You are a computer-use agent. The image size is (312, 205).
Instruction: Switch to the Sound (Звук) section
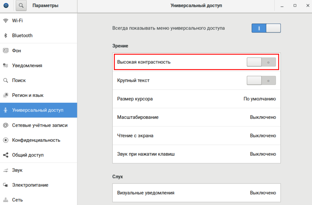[x=17, y=170]
